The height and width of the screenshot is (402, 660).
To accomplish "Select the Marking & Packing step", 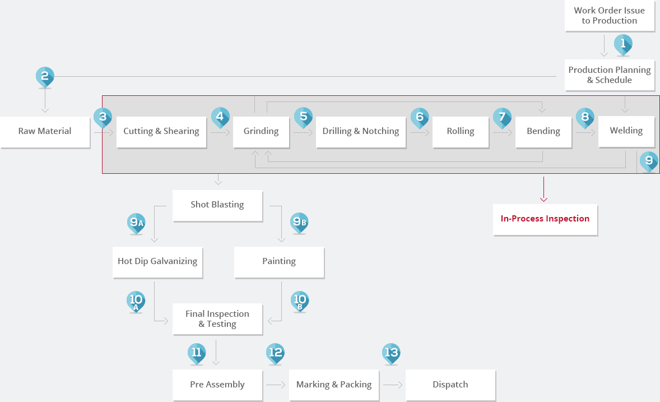I will click(x=333, y=385).
